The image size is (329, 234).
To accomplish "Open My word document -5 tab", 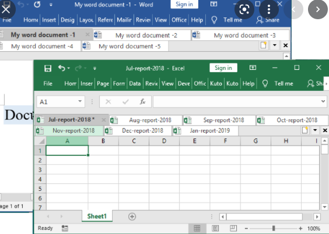I will pos(125,46).
